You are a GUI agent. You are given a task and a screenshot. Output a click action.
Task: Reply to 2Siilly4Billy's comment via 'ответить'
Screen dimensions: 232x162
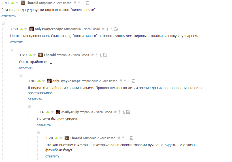(44, 125)
